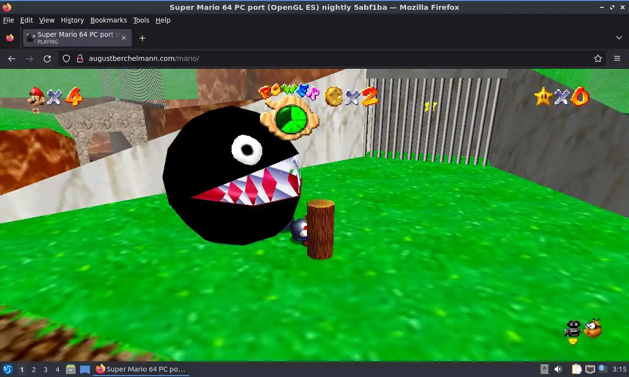
Task: Open the network tray icon
Action: [x=590, y=369]
